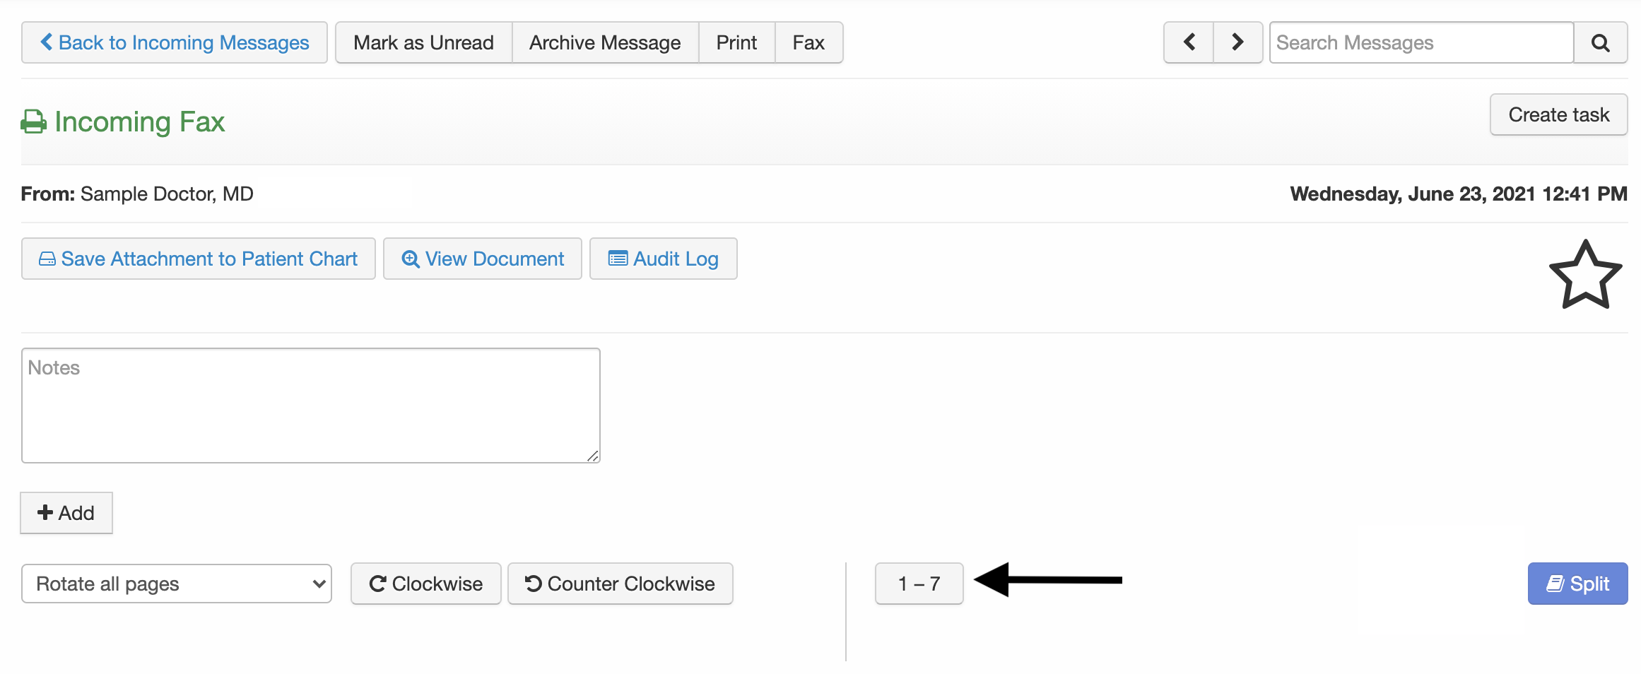This screenshot has height=674, width=1641.
Task: Star this message
Action: click(x=1585, y=275)
